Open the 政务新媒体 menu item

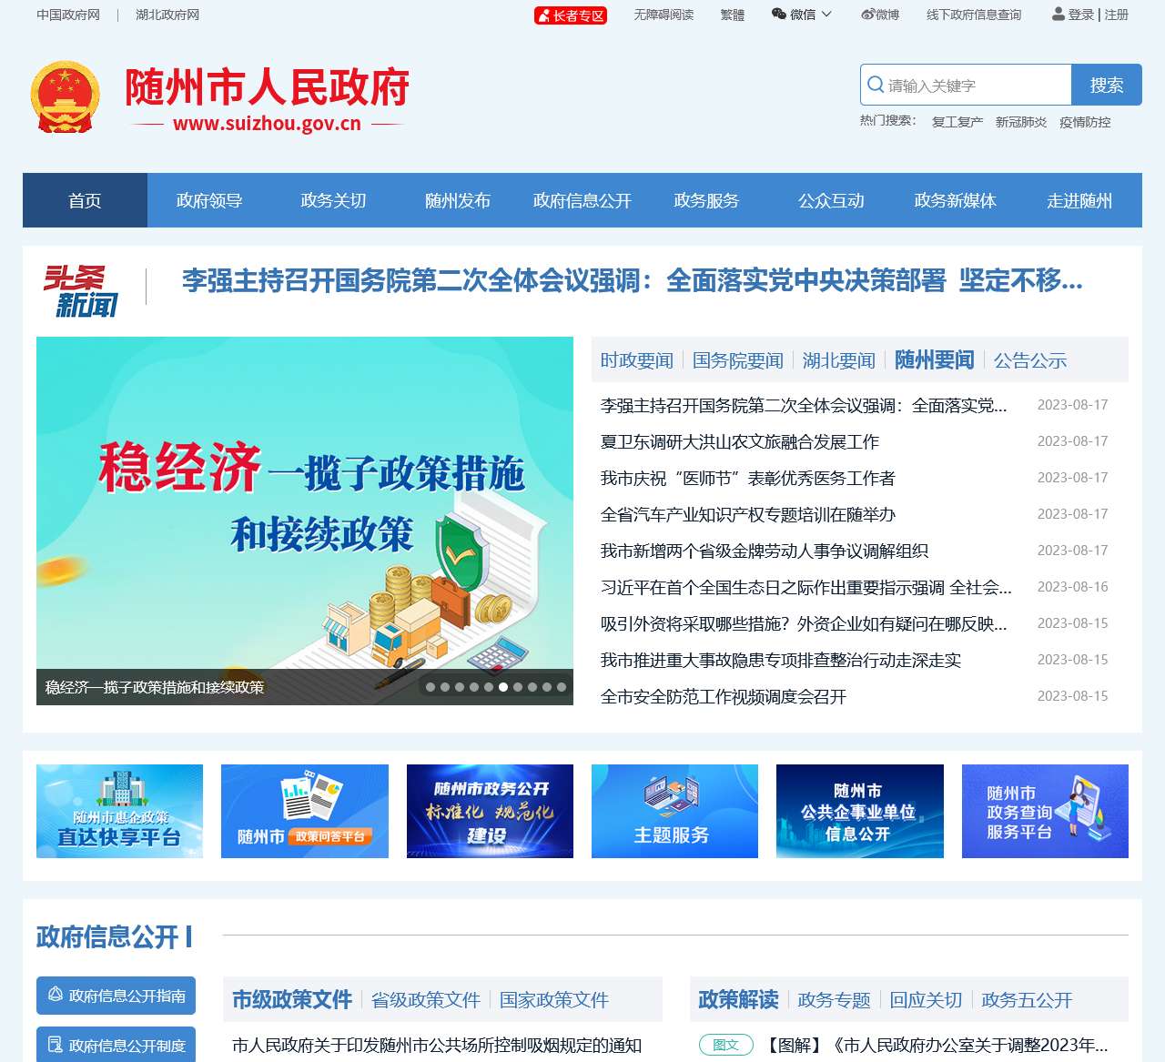coord(956,200)
